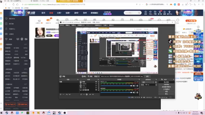Move scene down arrow in scenes panel

(x=69, y=94)
